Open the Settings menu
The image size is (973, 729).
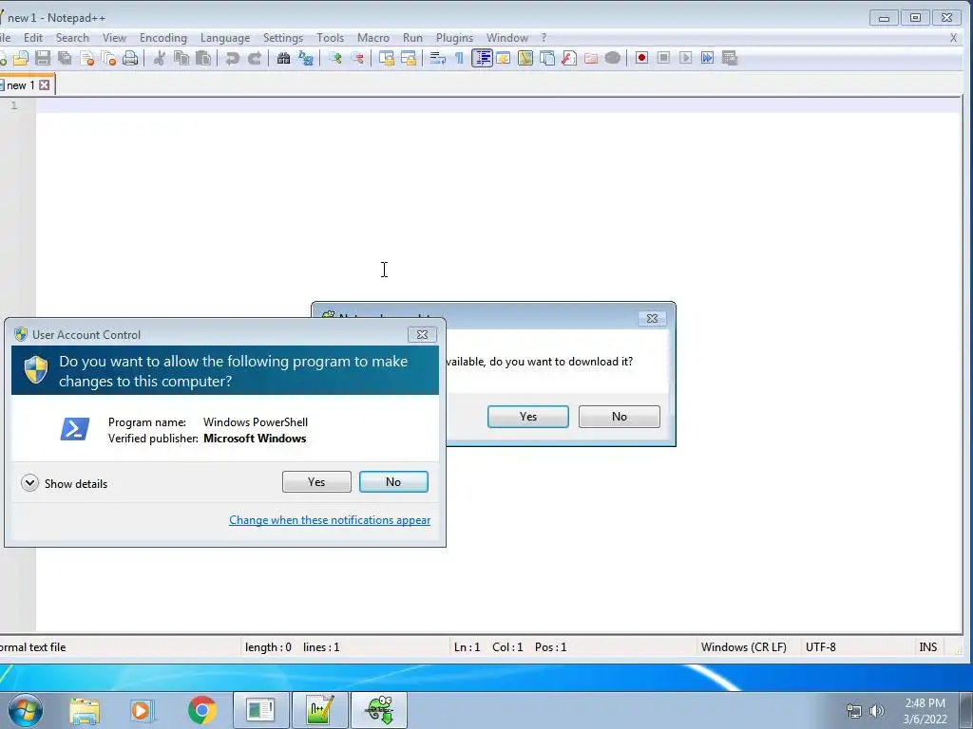[283, 38]
